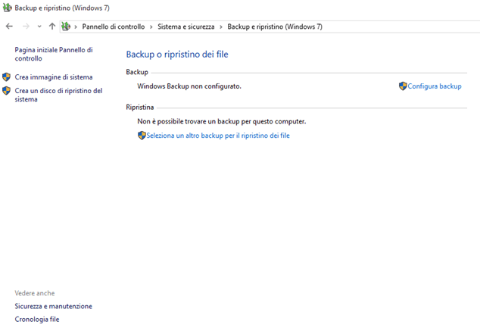
Task: Click the Backup e ripristino title bar icon
Action: tap(7, 8)
